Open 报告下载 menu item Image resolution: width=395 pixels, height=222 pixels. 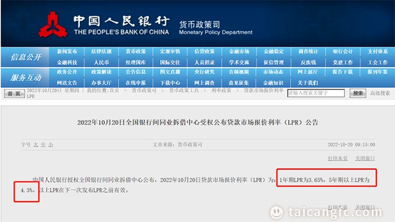[x=343, y=72]
